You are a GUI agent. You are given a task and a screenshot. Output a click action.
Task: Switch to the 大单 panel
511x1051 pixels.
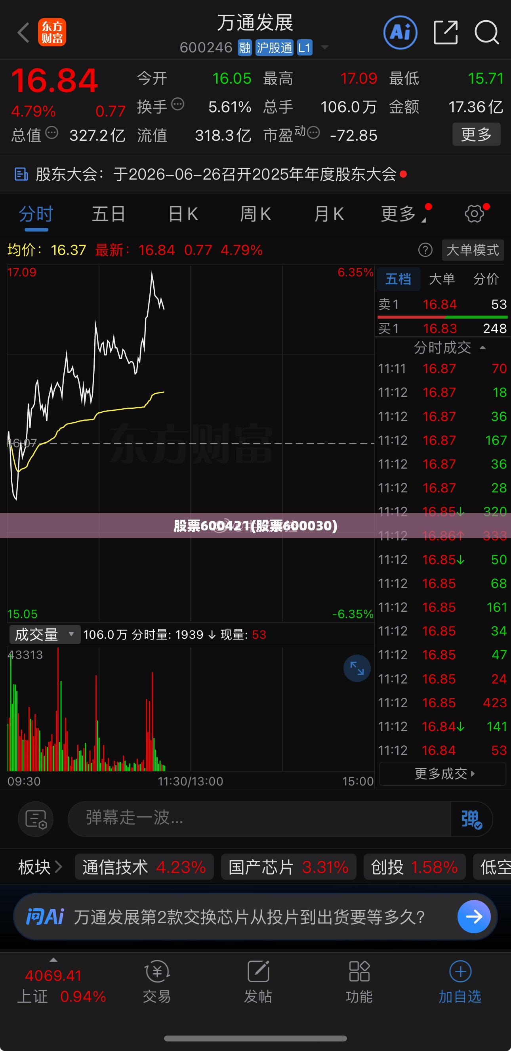442,279
